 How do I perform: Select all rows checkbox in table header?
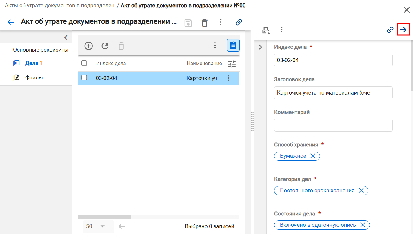(84, 63)
